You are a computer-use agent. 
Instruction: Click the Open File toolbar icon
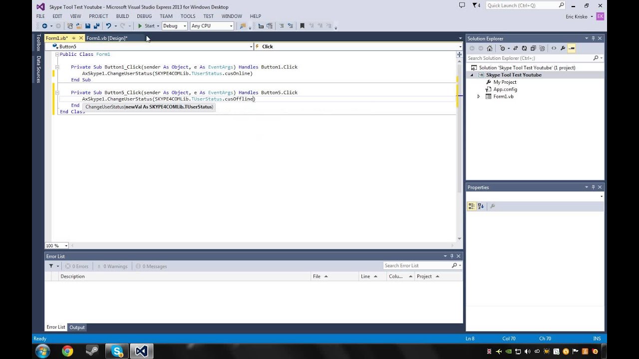(x=78, y=26)
